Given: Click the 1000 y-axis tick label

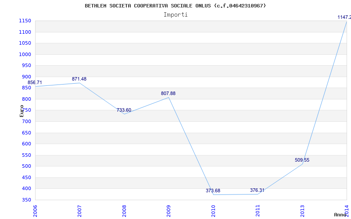Looking at the screenshot, I should click(x=25, y=54).
